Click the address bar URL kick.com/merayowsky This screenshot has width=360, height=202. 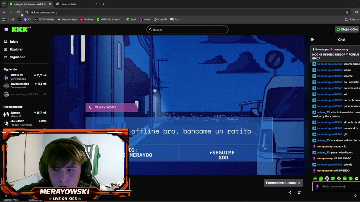[x=44, y=12]
